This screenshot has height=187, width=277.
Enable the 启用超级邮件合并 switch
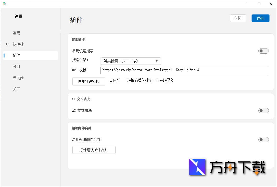tap(263, 140)
